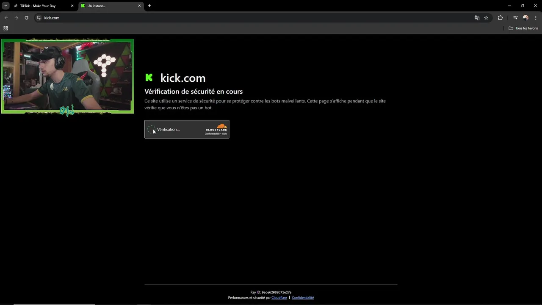The height and width of the screenshot is (305, 542).
Task: Go back to previous page
Action: [6, 18]
